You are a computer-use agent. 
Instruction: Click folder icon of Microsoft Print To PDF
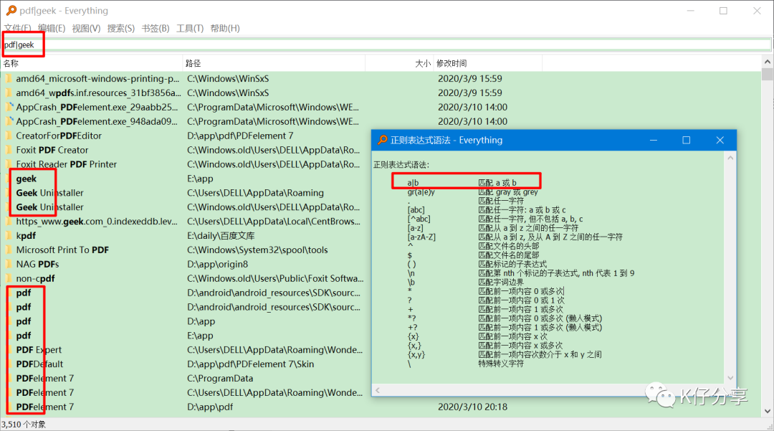9,250
